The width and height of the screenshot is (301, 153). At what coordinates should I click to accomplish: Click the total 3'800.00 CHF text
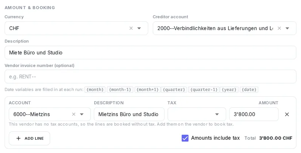(x=276, y=138)
